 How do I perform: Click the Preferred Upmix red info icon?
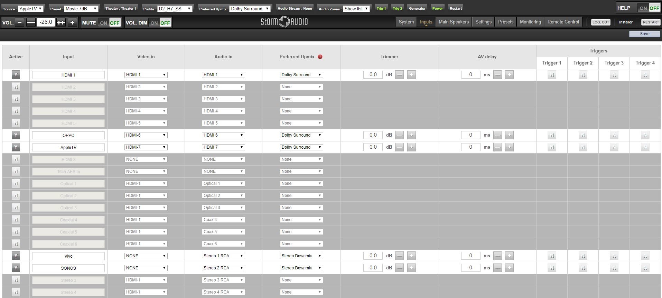(x=320, y=57)
